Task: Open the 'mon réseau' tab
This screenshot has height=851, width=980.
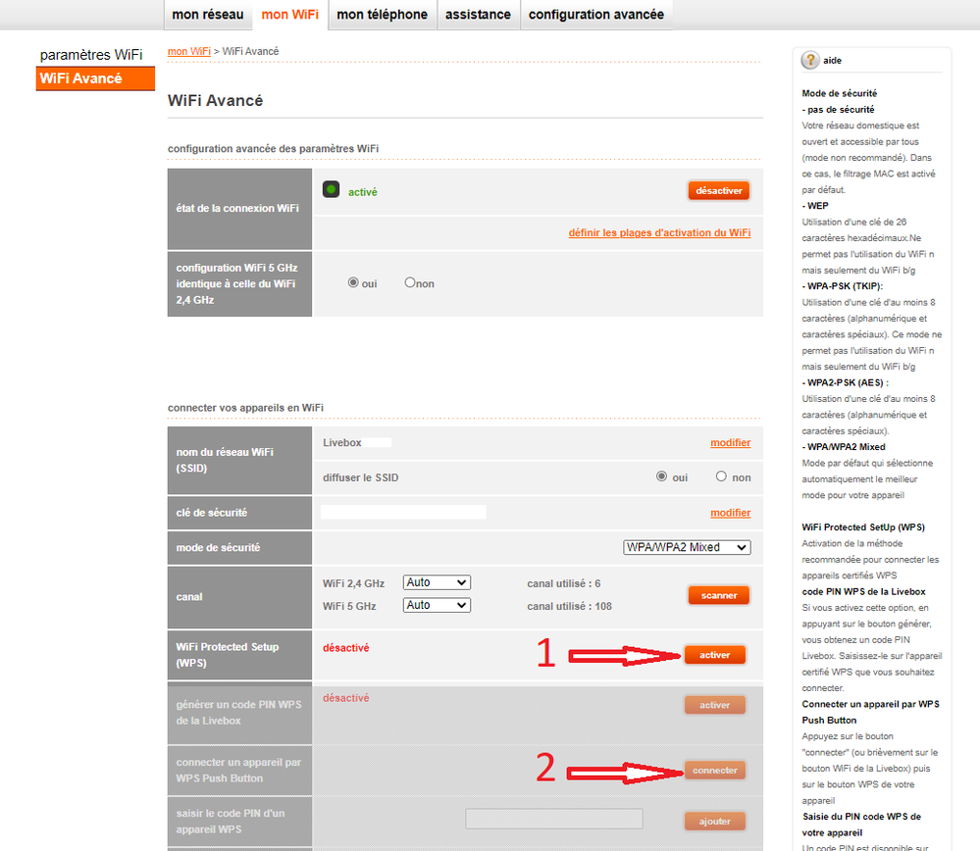Action: tap(208, 15)
